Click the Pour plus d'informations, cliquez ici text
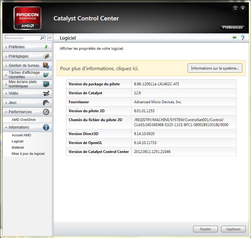The width and height of the screenshot is (251, 238). (99, 68)
